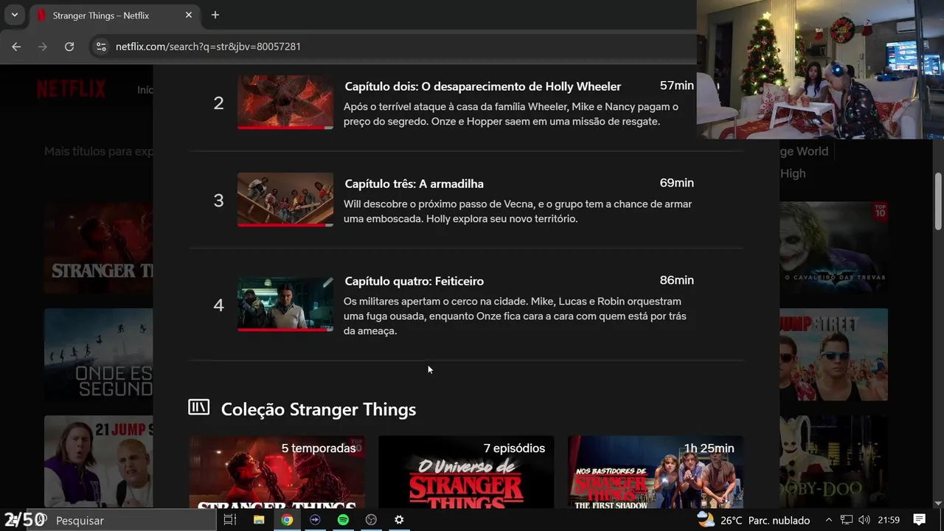Play episode 3 A armadilha thumbnail
This screenshot has height=531, width=944.
coord(285,199)
